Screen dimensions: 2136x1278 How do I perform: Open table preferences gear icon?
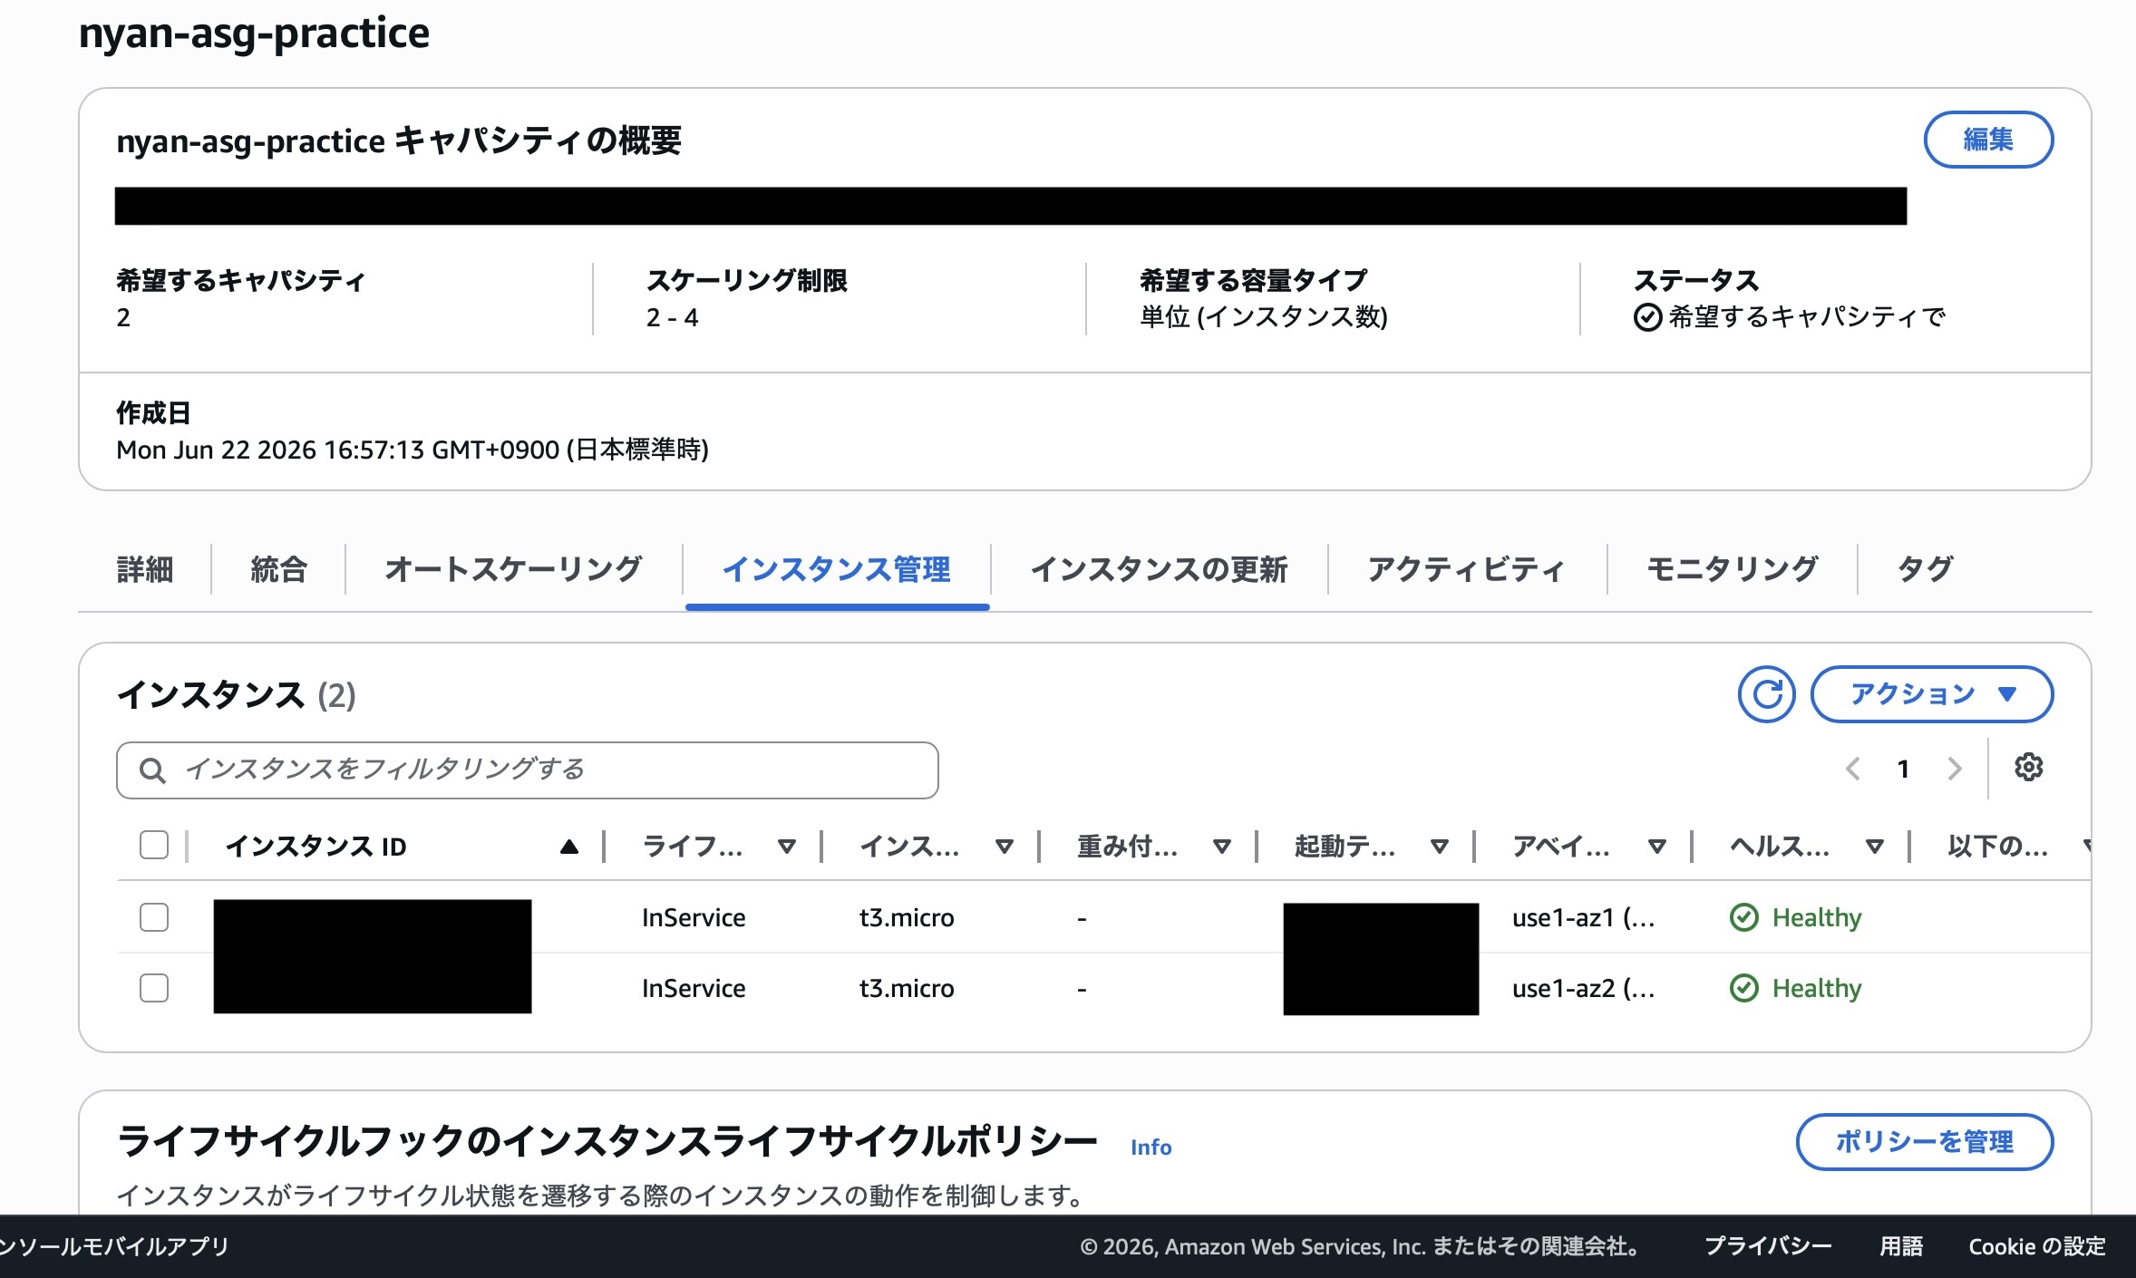(x=2028, y=768)
